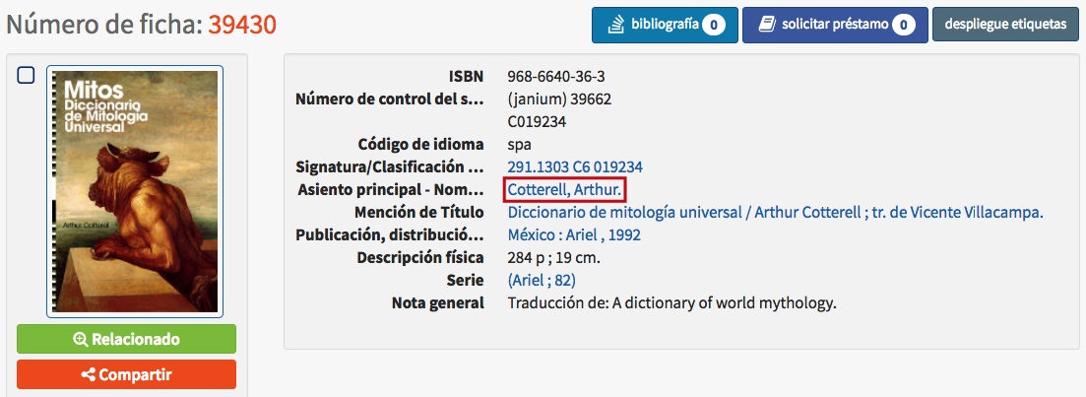Click the magnifier icon on Relacionado
The width and height of the screenshot is (1086, 397).
pos(81,340)
